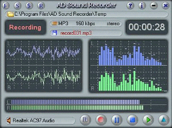
Task: Open the Realtek AC97 Audio device selector
Action: pyautogui.click(x=40, y=121)
